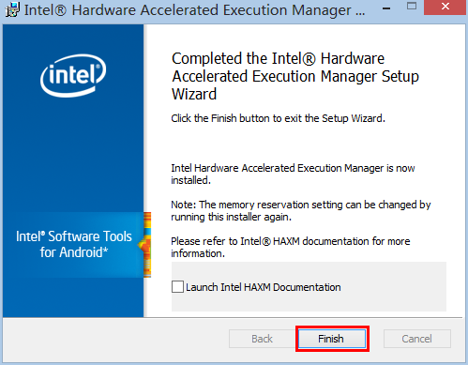468x365 pixels.
Task: Click "Click the Finish button to exit" text
Action: 278,118
